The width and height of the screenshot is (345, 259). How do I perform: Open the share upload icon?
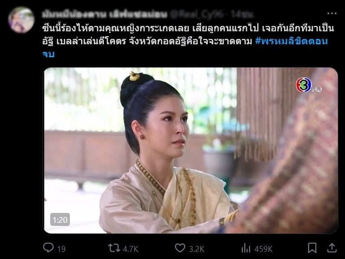click(x=332, y=248)
